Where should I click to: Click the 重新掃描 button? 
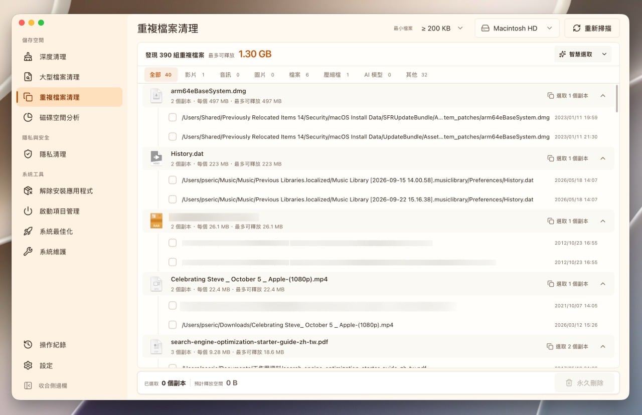pos(592,29)
